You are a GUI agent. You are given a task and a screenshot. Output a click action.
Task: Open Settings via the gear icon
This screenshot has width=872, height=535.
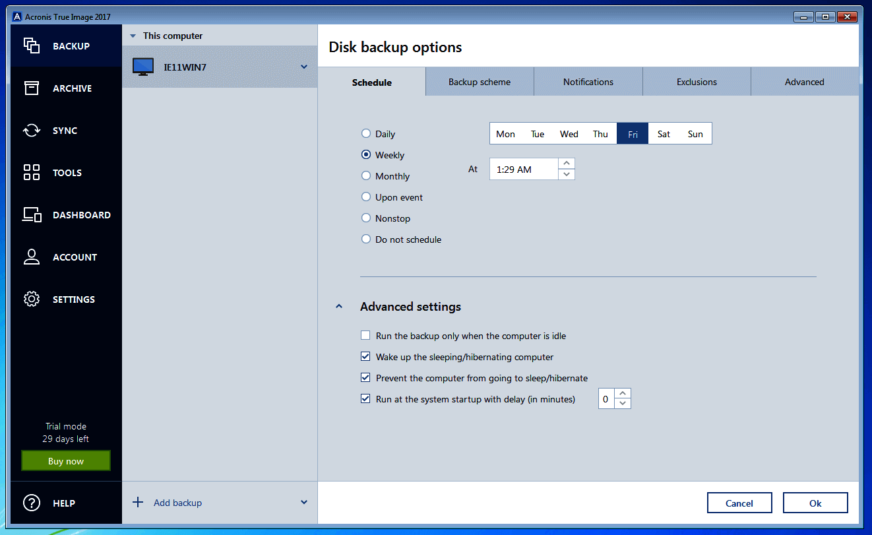32,299
